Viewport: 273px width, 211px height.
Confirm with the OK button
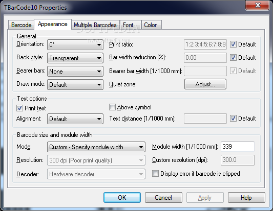[x=122, y=197]
